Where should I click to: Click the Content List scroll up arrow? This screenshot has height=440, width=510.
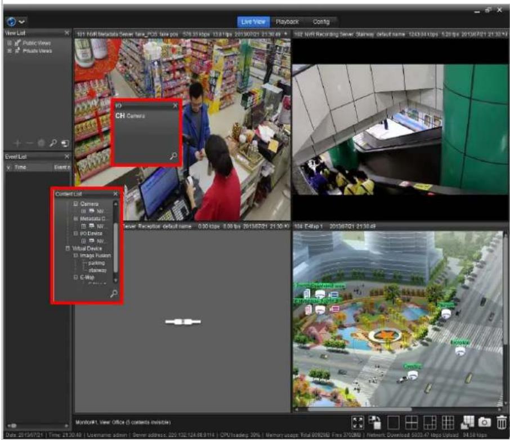tap(115, 204)
